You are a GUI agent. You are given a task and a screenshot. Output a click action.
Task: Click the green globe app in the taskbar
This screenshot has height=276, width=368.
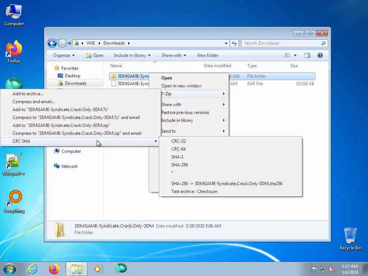point(121,269)
